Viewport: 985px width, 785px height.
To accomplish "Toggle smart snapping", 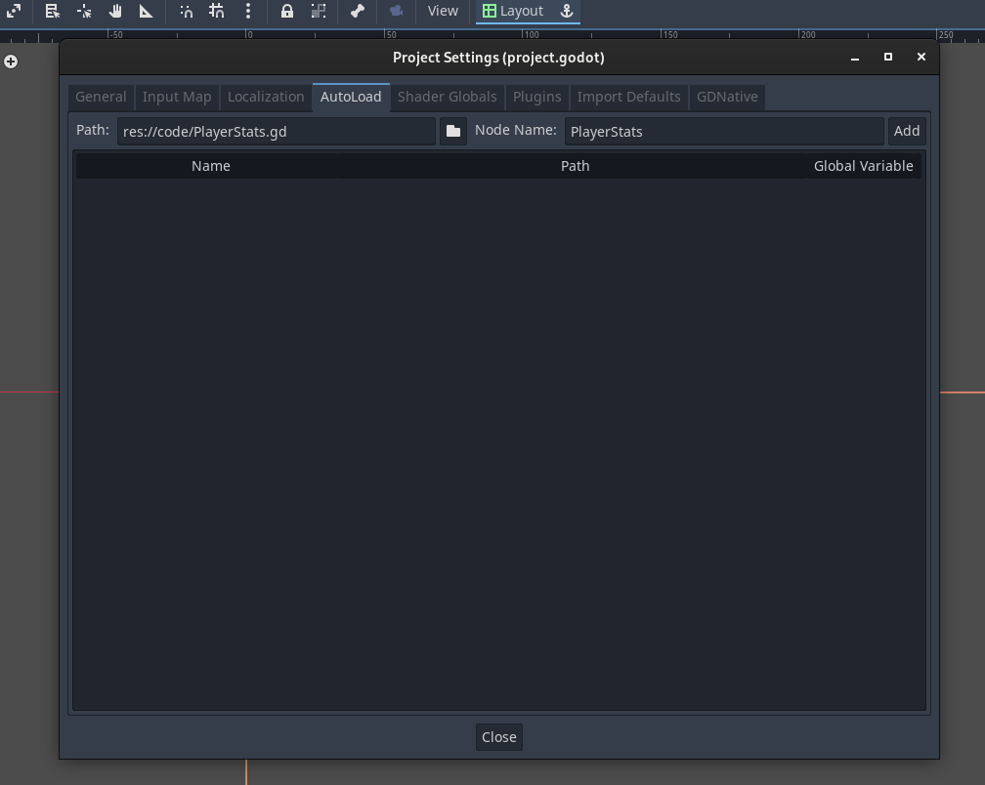I will coord(186,11).
